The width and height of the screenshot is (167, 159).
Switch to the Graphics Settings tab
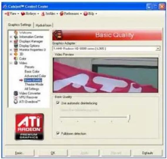[20, 25]
